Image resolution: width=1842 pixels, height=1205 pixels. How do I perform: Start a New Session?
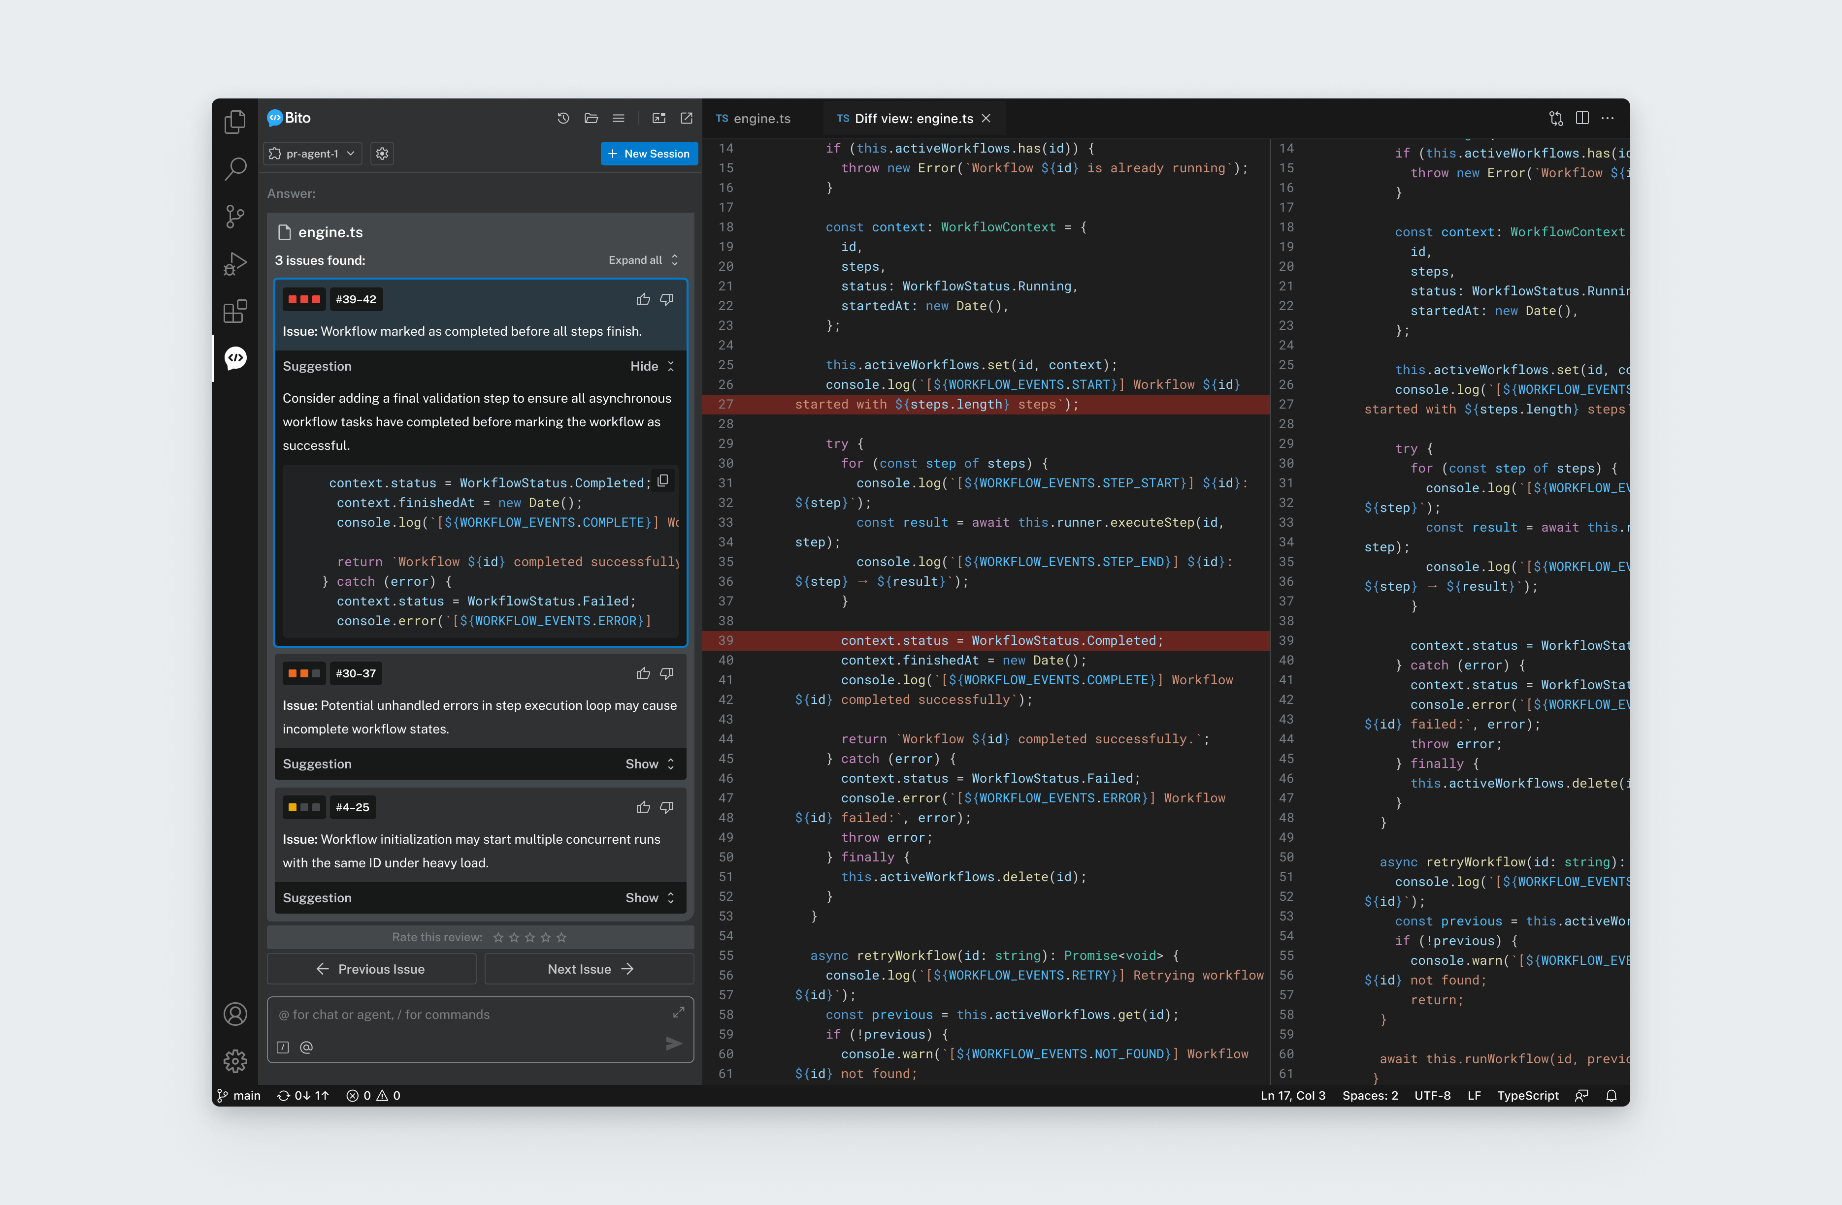pyautogui.click(x=649, y=154)
